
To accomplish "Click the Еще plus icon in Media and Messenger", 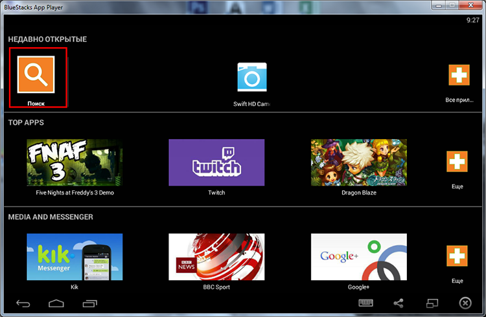I will click(x=457, y=256).
